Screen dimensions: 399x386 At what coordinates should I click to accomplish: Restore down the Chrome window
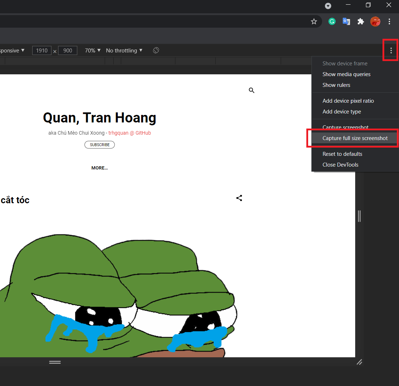tap(368, 5)
